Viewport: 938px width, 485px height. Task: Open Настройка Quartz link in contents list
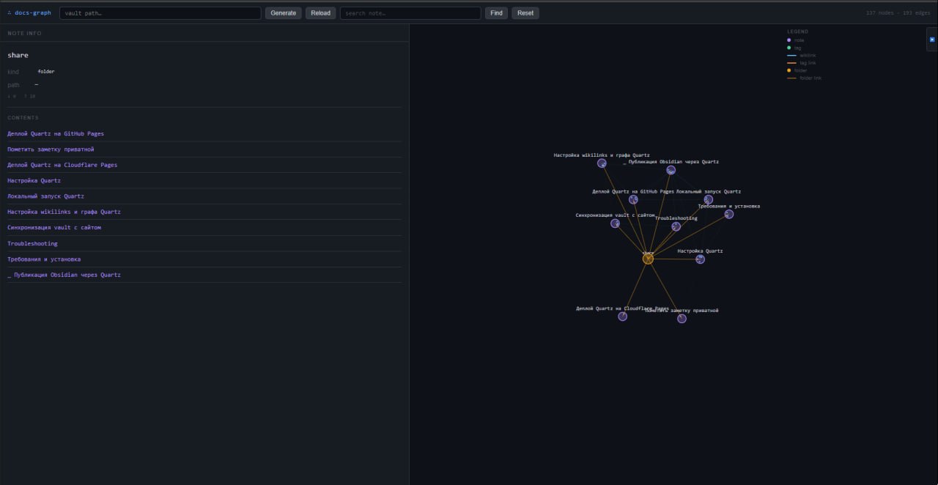[x=34, y=180]
